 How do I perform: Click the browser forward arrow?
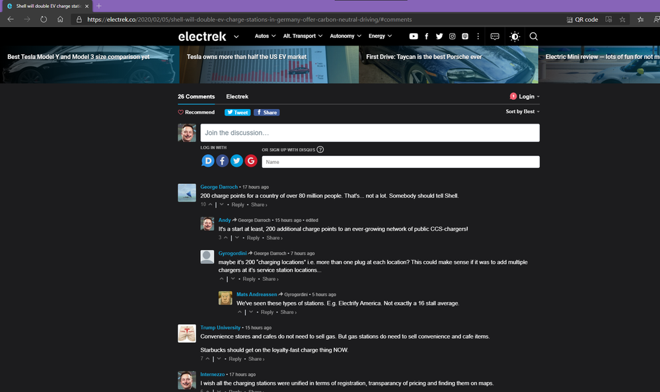coord(27,19)
